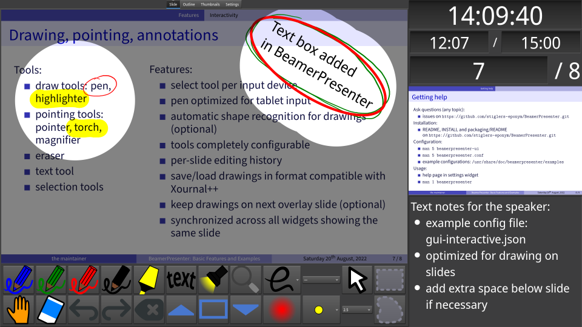The width and height of the screenshot is (582, 327).
Task: Click the blue rectangle toolbar button
Action: pyautogui.click(x=213, y=309)
